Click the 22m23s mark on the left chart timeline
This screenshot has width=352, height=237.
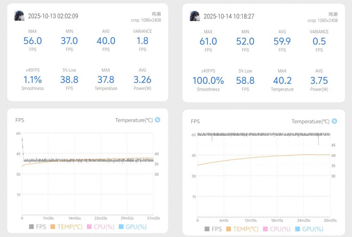[x=100, y=218]
